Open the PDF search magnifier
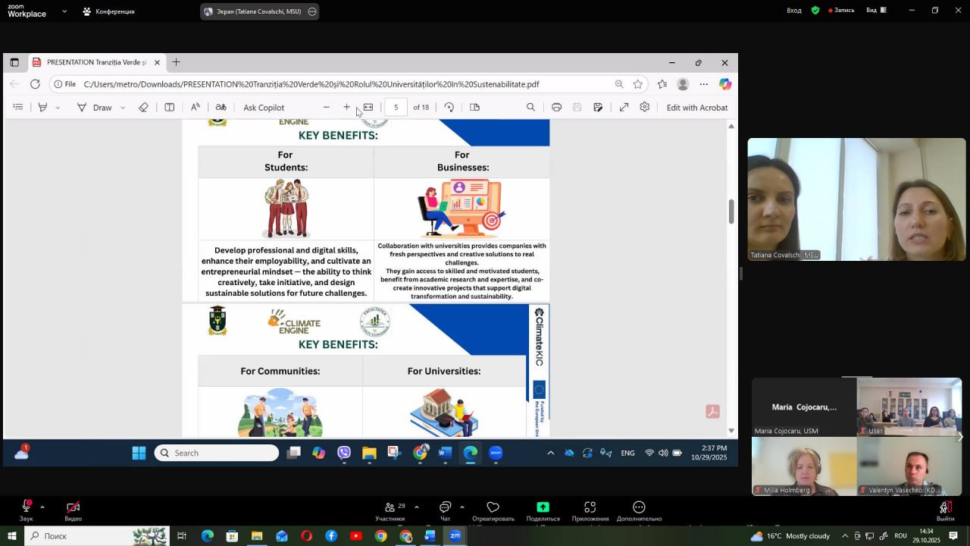The height and width of the screenshot is (546, 970). [x=530, y=108]
